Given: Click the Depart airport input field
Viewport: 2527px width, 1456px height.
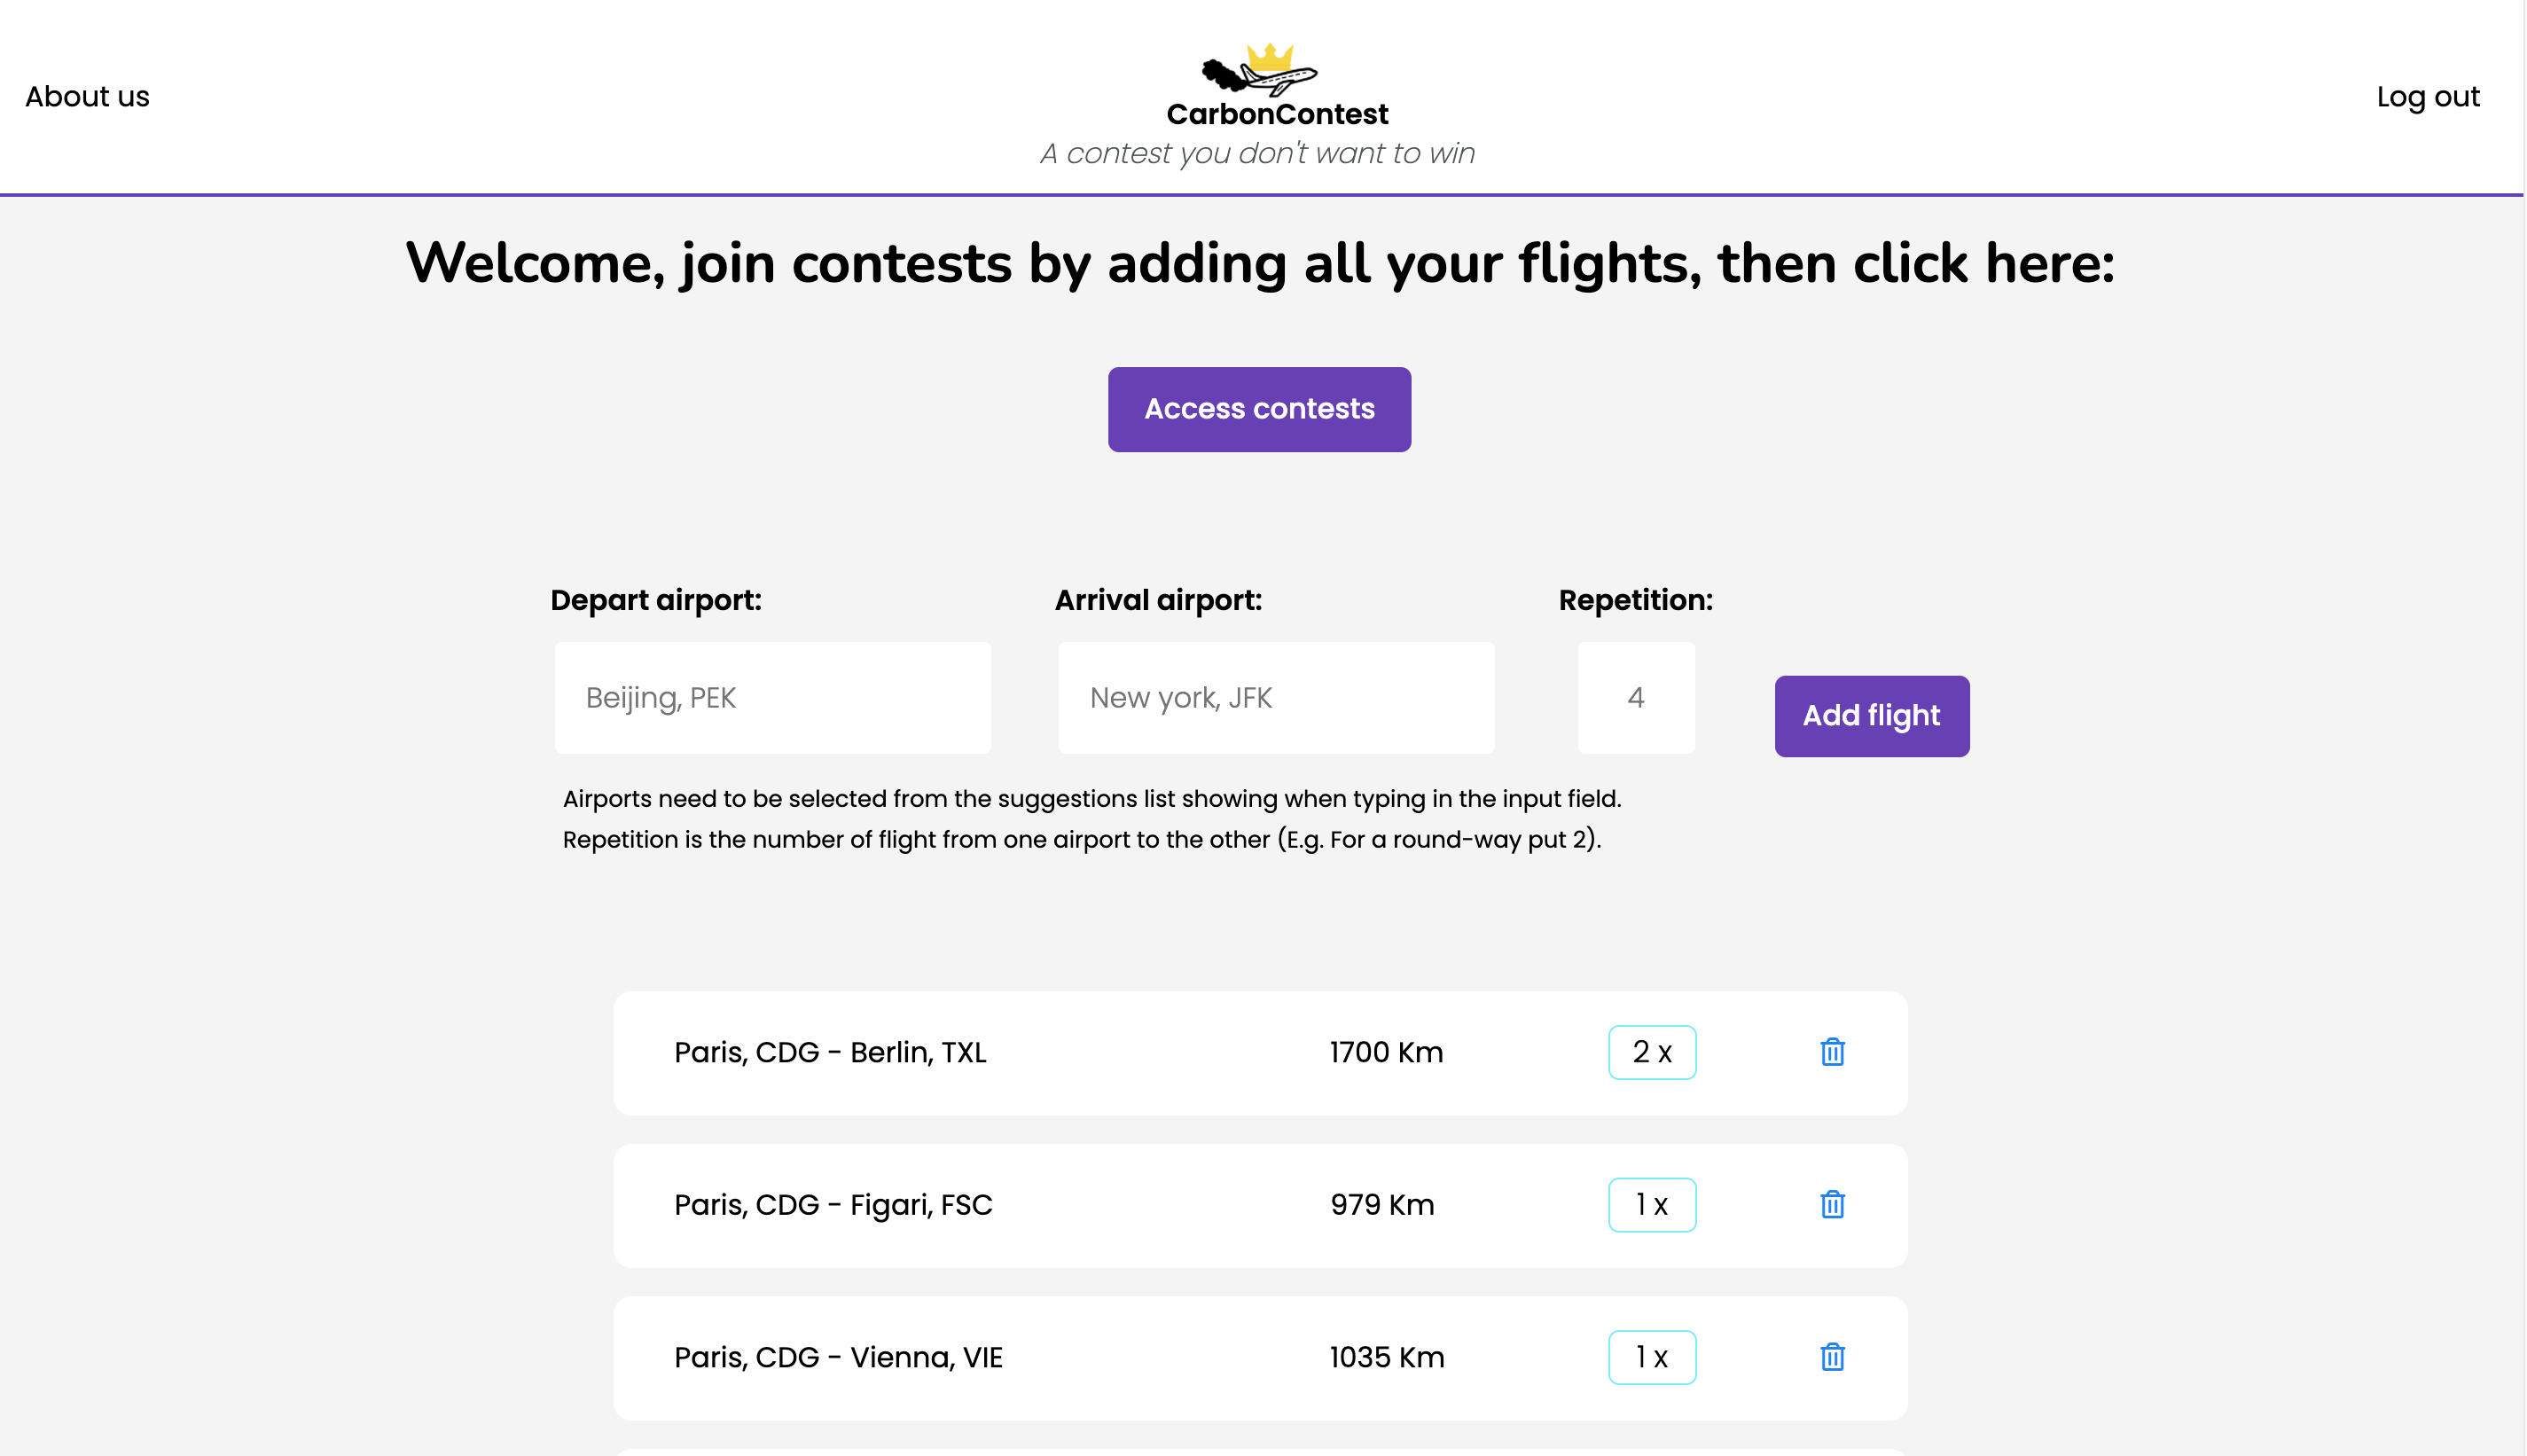Looking at the screenshot, I should coord(771,697).
